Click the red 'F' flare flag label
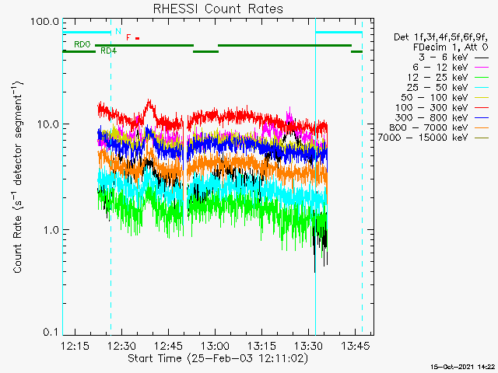 [128, 37]
